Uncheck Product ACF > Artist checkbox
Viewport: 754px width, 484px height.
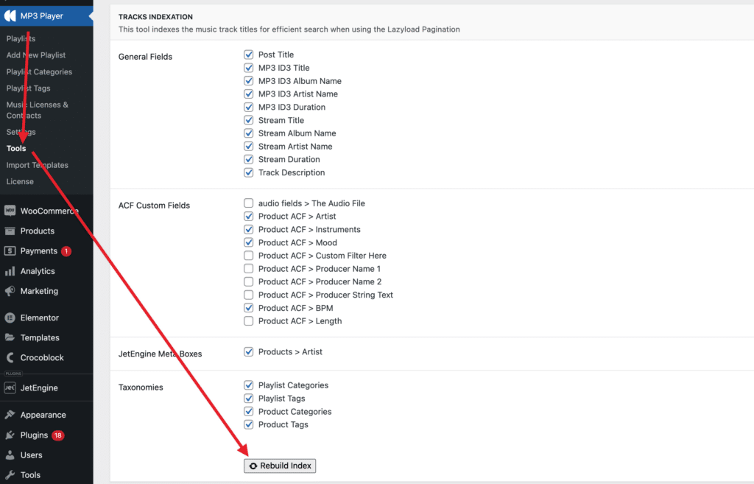pyautogui.click(x=248, y=216)
